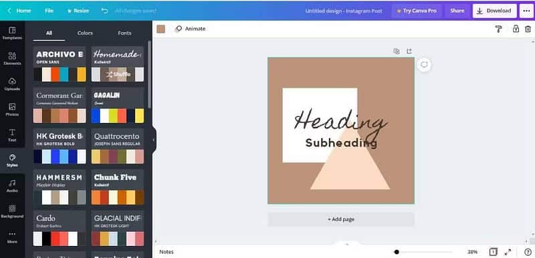Open the Photos sidebar panel
535x258 pixels.
pos(12,110)
